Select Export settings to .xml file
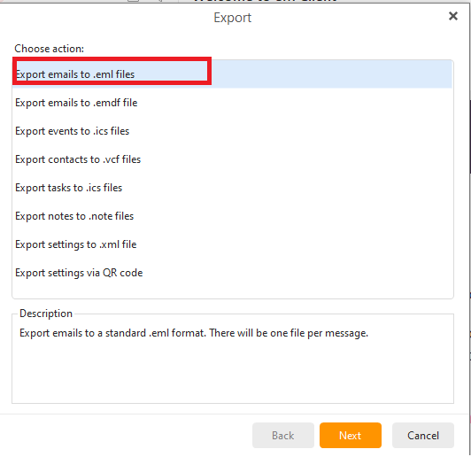Screen dimensions: 471x457 point(232,244)
